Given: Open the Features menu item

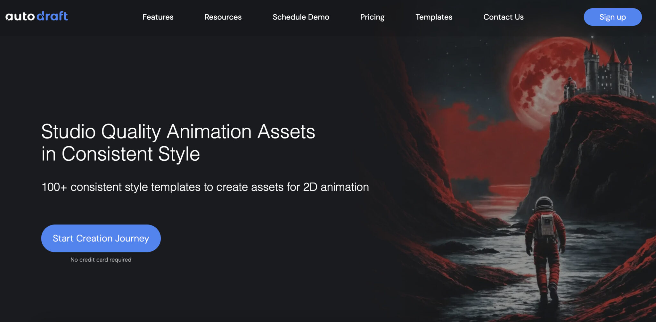Looking at the screenshot, I should point(158,17).
